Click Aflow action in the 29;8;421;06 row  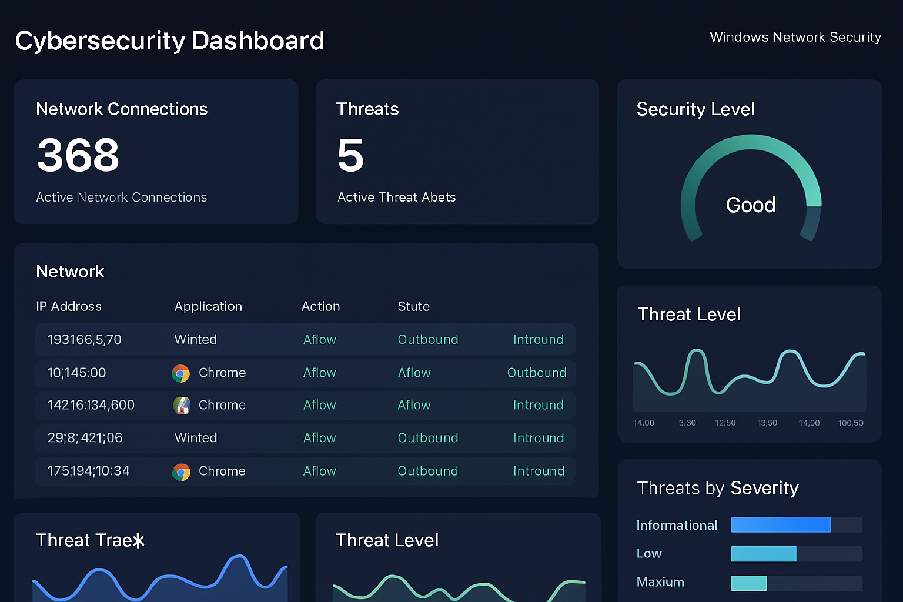319,438
